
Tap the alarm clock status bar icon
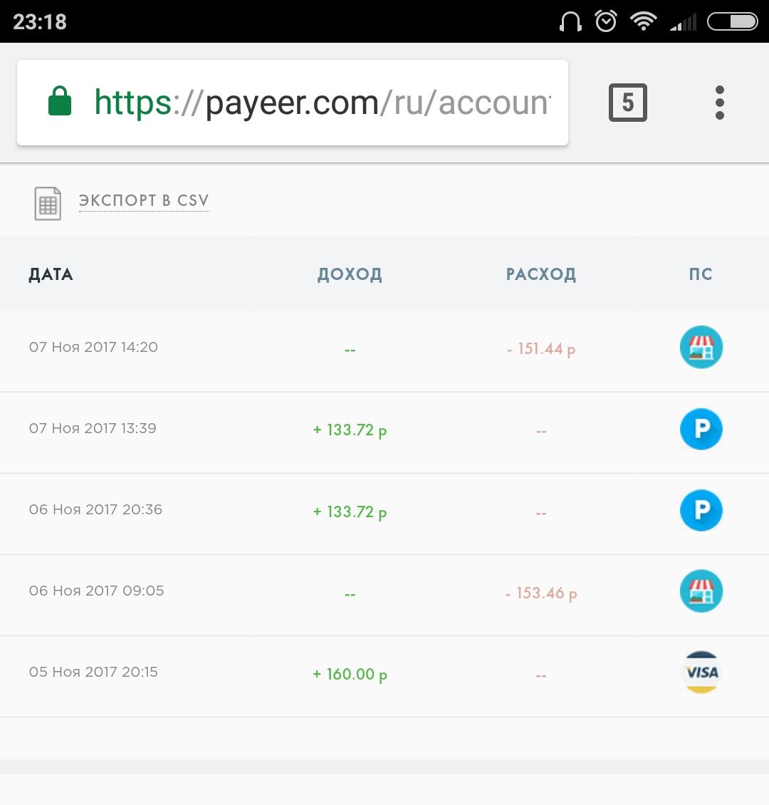pos(606,21)
